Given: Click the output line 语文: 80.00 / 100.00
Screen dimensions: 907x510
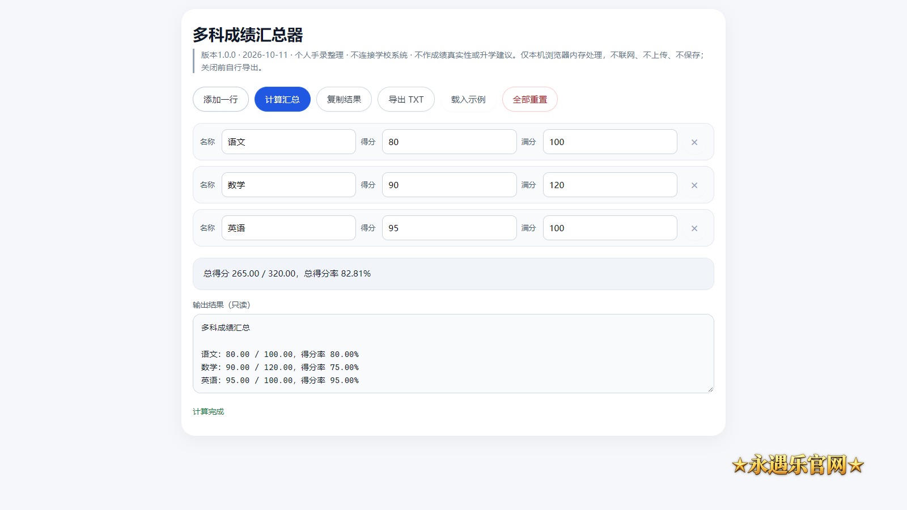Looking at the screenshot, I should pyautogui.click(x=247, y=354).
